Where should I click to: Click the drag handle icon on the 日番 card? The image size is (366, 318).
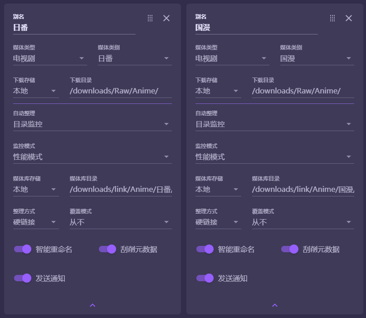point(150,18)
